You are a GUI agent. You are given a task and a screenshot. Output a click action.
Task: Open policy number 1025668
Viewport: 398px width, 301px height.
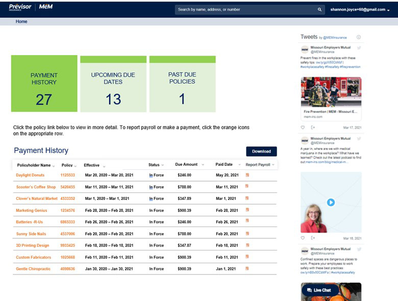[67, 257]
